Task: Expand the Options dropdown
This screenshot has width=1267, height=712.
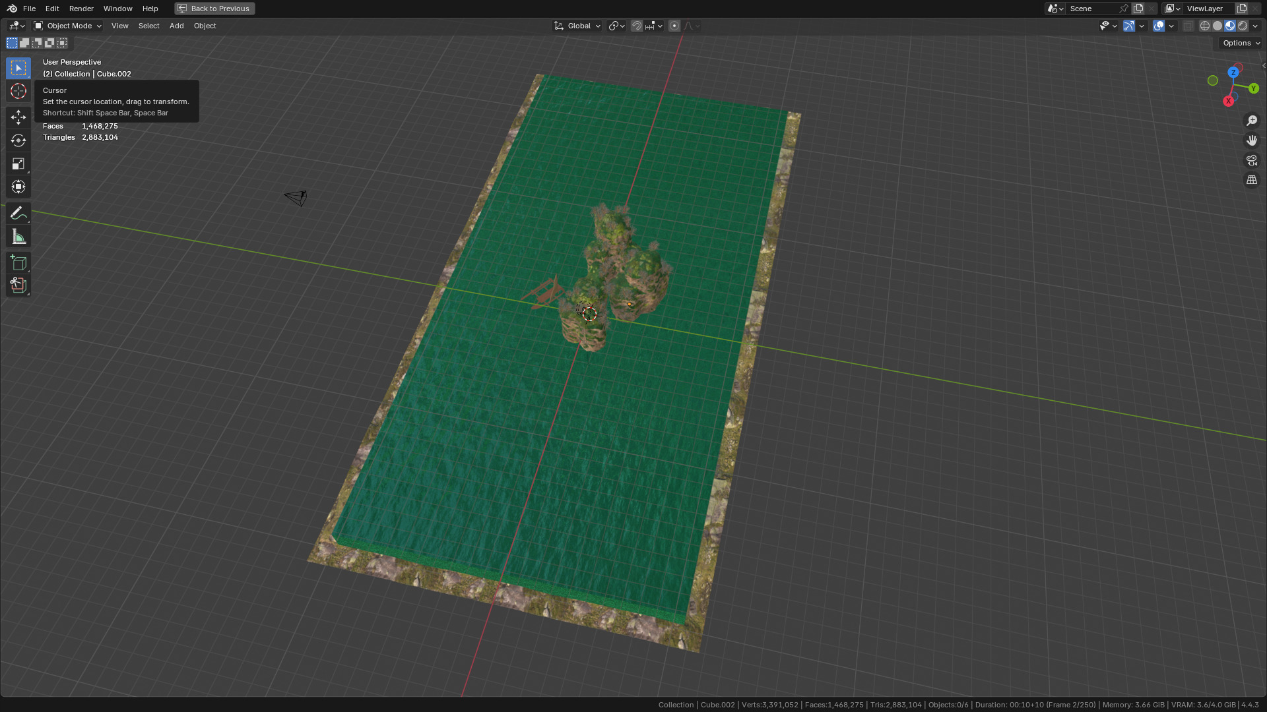Action: [x=1241, y=43]
